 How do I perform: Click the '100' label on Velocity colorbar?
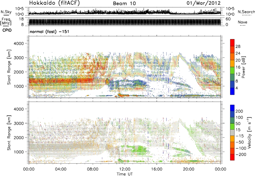coord(239,117)
